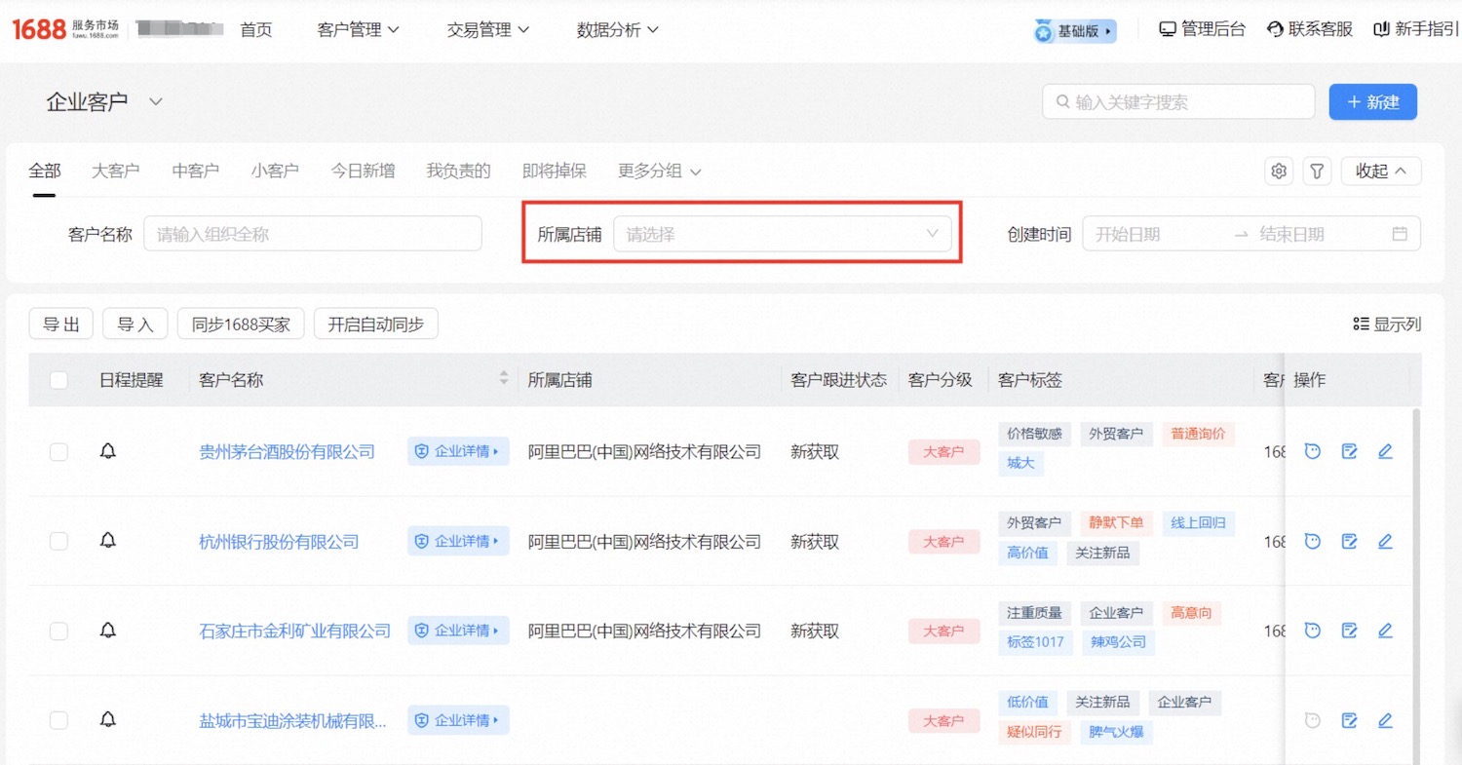Screen dimensions: 1462x765
Task: Open 联系客服 support link
Action: (1310, 29)
